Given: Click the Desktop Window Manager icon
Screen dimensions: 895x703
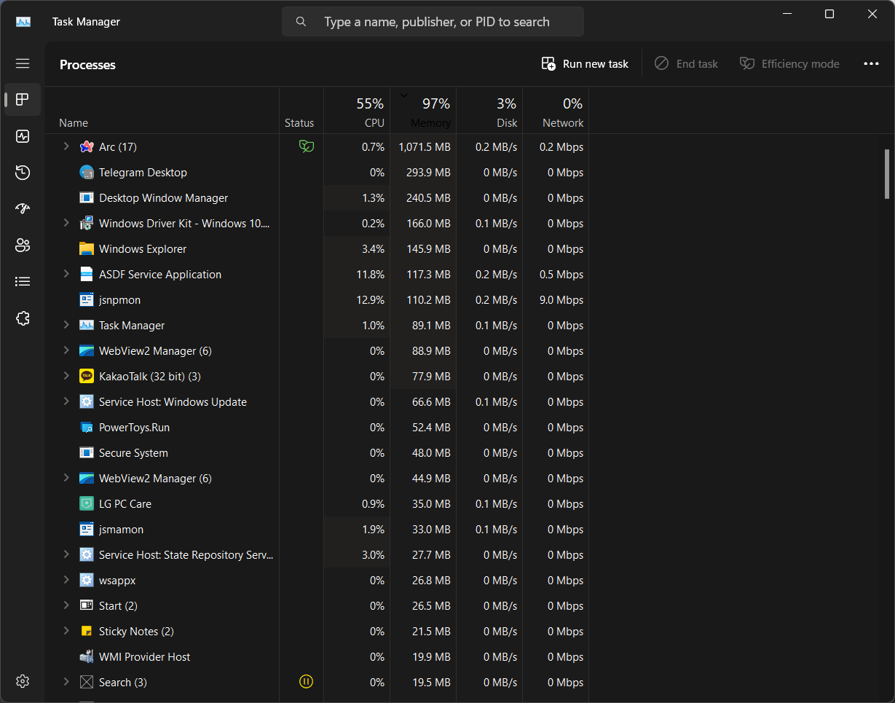Looking at the screenshot, I should (x=87, y=197).
